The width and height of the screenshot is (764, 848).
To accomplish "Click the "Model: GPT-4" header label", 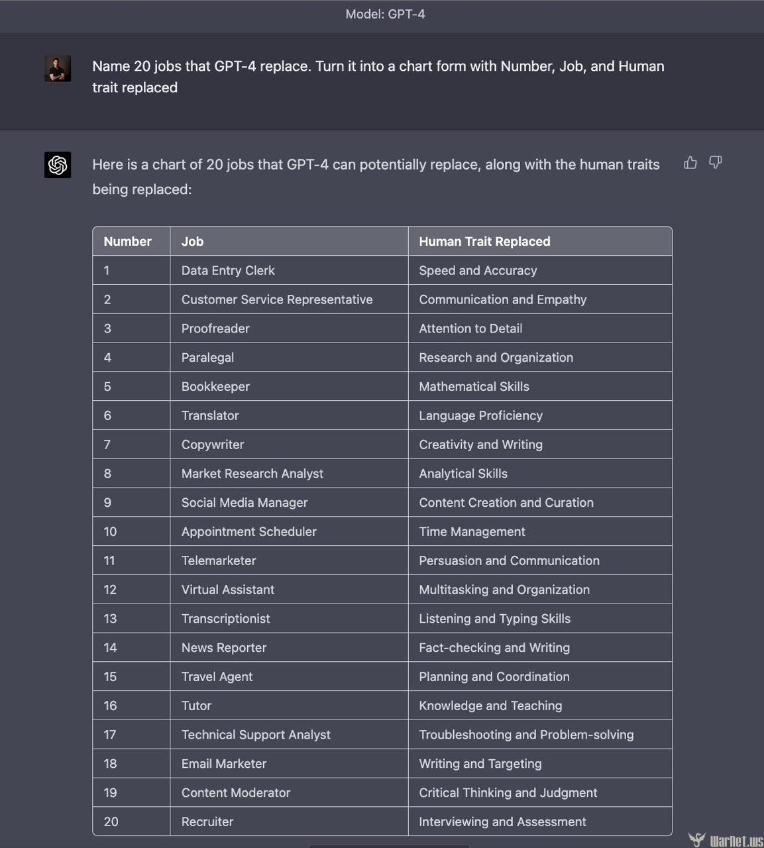I will (x=385, y=14).
